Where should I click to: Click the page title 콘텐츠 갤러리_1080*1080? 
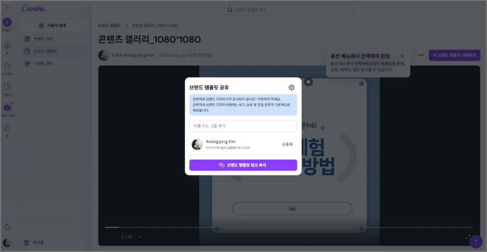point(149,39)
